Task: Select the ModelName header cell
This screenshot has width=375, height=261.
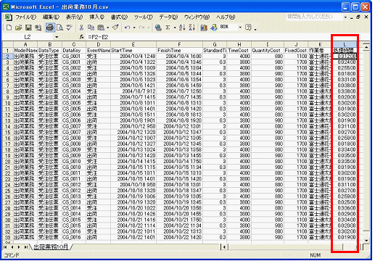Action: point(25,51)
